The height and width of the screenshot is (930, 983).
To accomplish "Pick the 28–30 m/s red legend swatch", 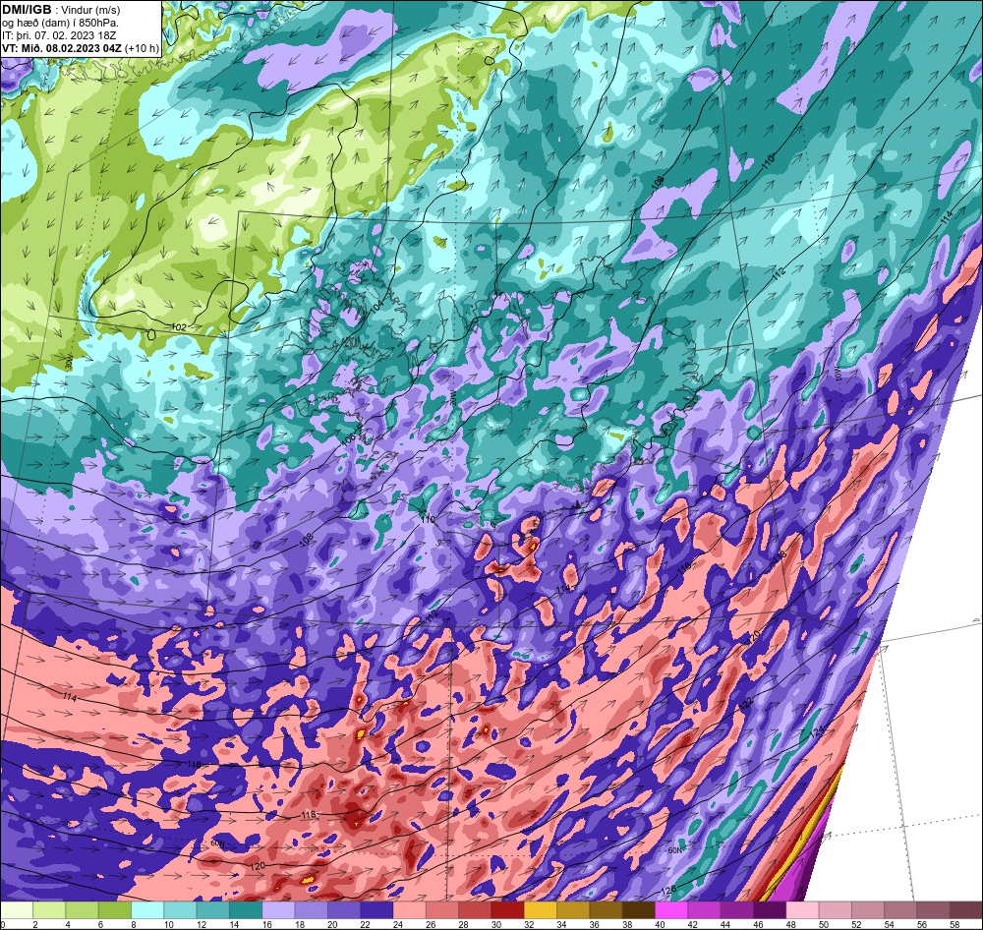I will tap(475, 909).
